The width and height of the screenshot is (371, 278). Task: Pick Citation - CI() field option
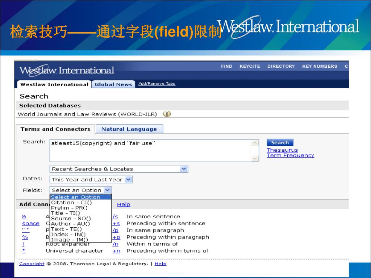pyautogui.click(x=71, y=203)
